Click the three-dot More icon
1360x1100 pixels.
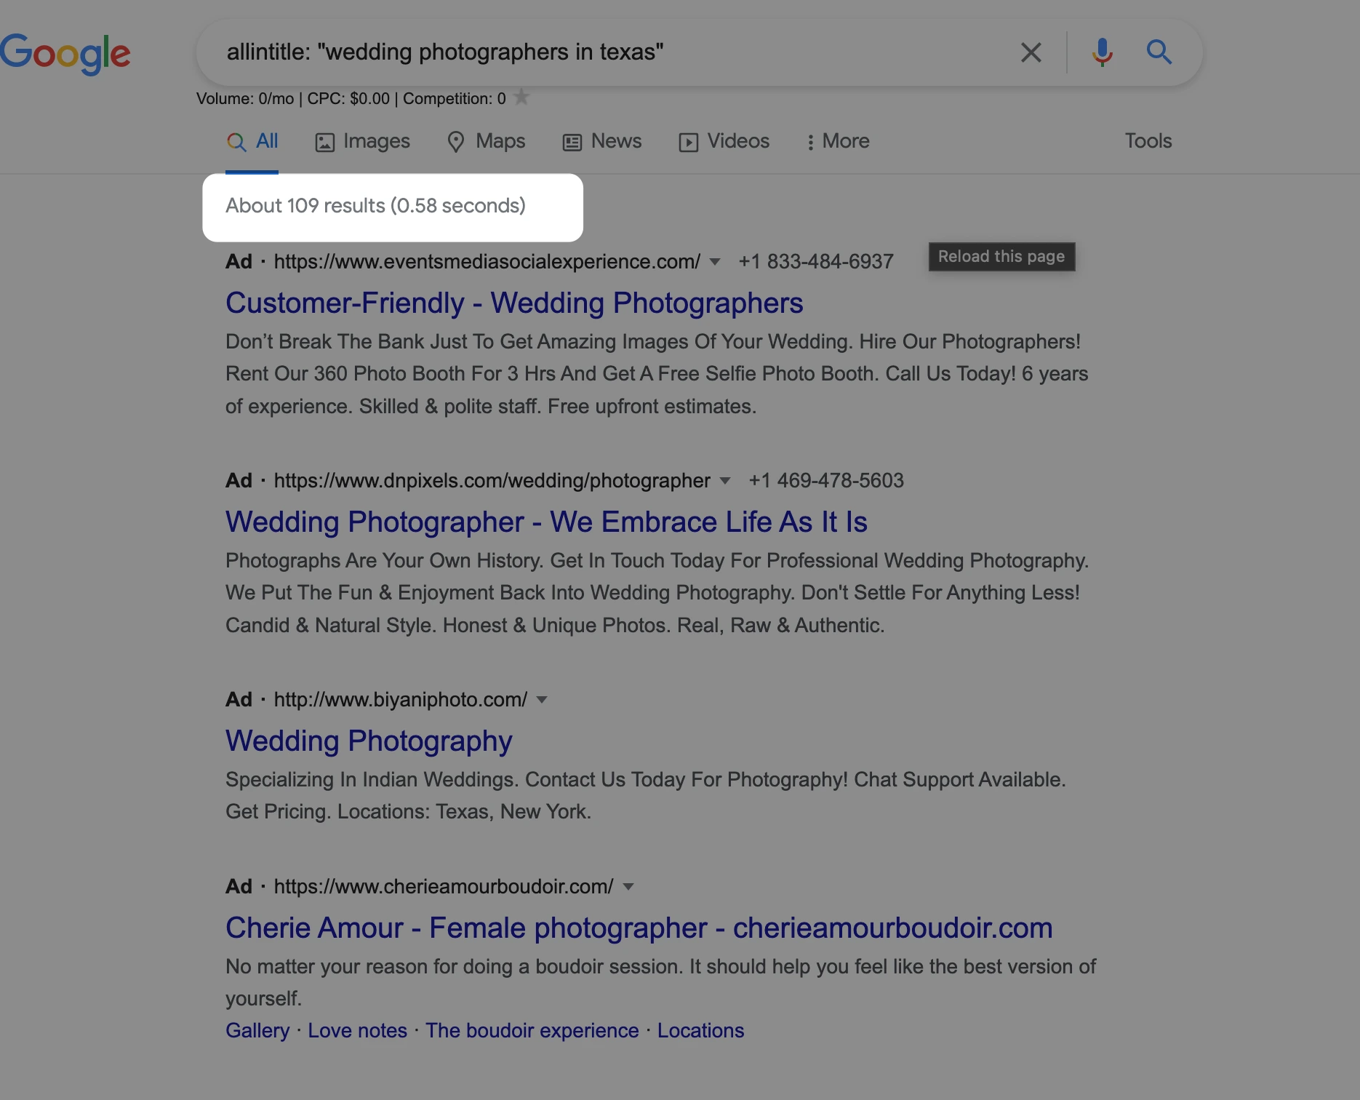[810, 142]
